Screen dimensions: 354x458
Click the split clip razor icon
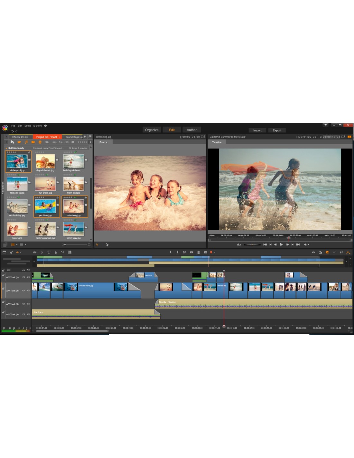184,252
